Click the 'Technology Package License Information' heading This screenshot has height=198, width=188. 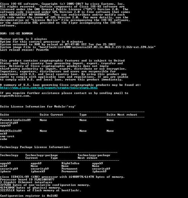pos(35,147)
